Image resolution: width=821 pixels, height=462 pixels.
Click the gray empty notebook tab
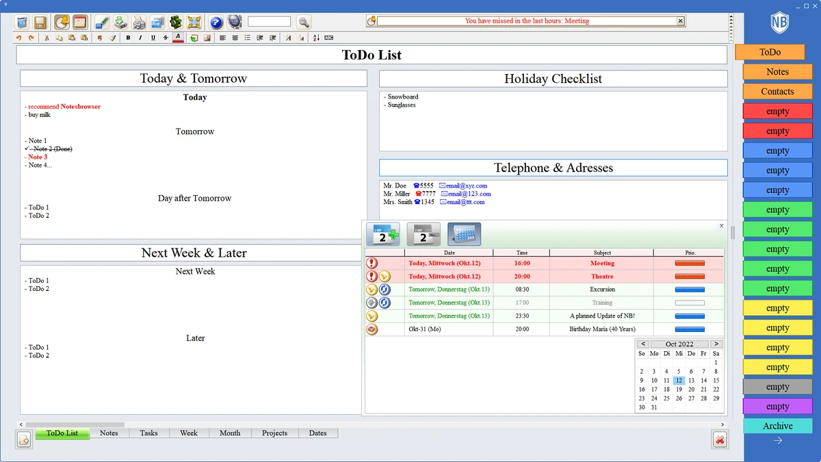click(x=778, y=387)
